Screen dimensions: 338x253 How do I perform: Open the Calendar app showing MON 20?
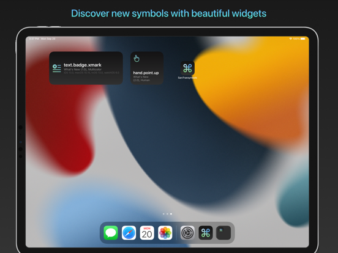click(x=147, y=233)
